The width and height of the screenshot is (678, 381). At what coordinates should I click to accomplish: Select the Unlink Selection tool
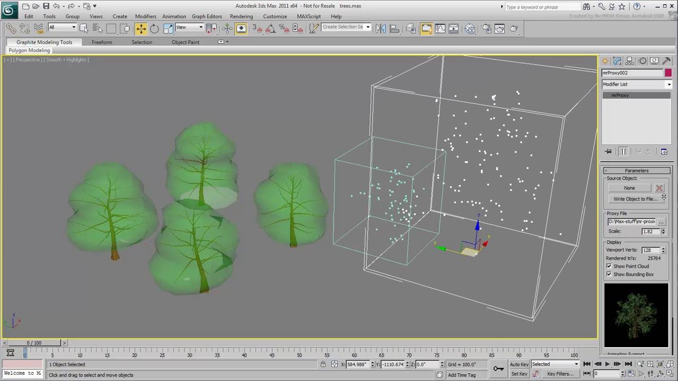tap(24, 29)
